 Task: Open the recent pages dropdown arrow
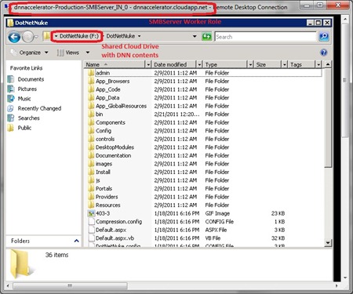[x=36, y=37]
